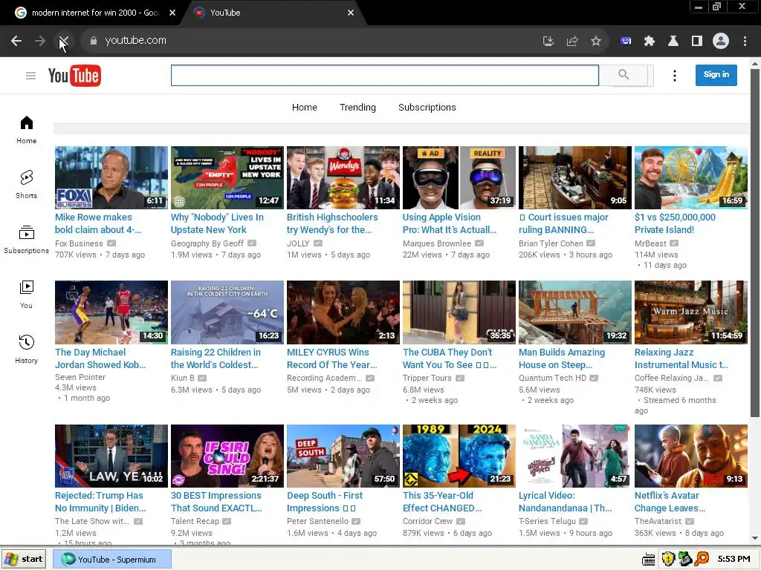Open the extensions puzzle piece menu
This screenshot has height=570, width=761.
click(x=650, y=42)
